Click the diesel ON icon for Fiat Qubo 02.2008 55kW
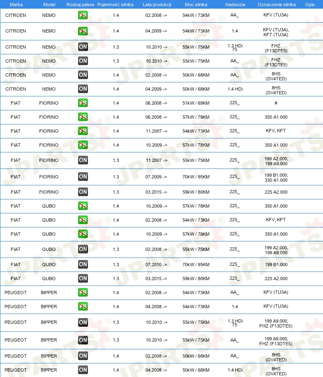The width and height of the screenshot is (323, 377). coord(83,249)
